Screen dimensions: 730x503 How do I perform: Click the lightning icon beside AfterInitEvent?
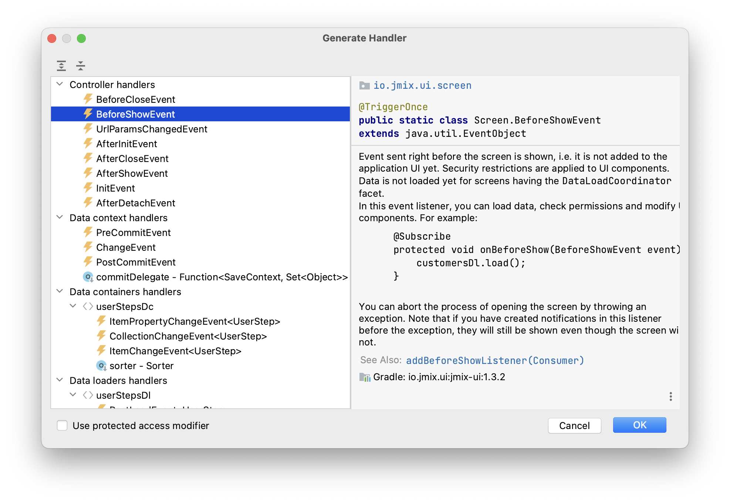(88, 144)
